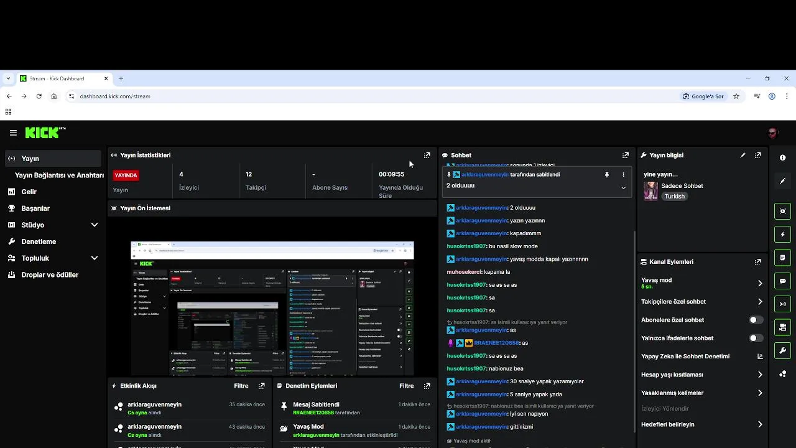The width and height of the screenshot is (796, 448).
Task: Open Yapay Zeka ile Sohbet Denetimi external link
Action: pyautogui.click(x=760, y=357)
